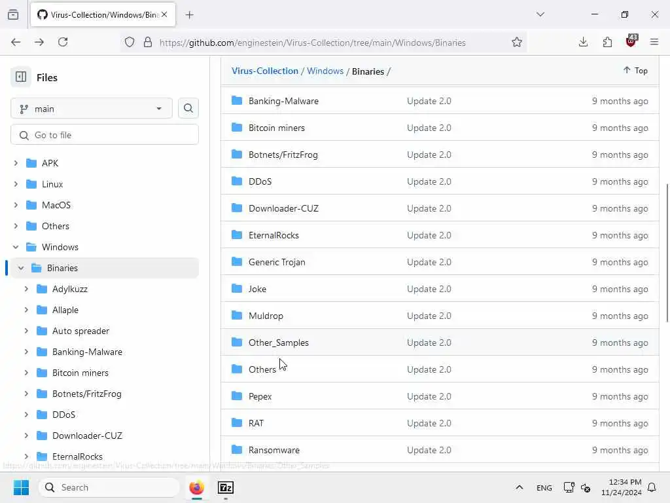The width and height of the screenshot is (670, 503).
Task: Focus the Go to file input
Action: pyautogui.click(x=105, y=135)
